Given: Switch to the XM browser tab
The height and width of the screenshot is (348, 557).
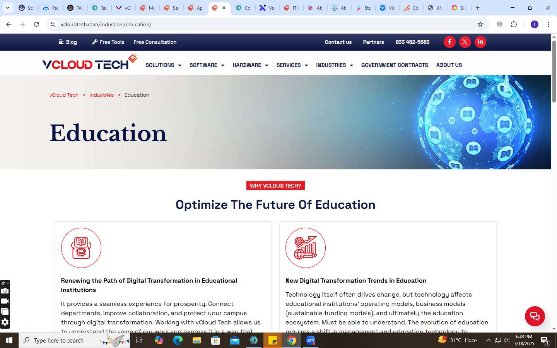Looking at the screenshot, I should [435, 8].
